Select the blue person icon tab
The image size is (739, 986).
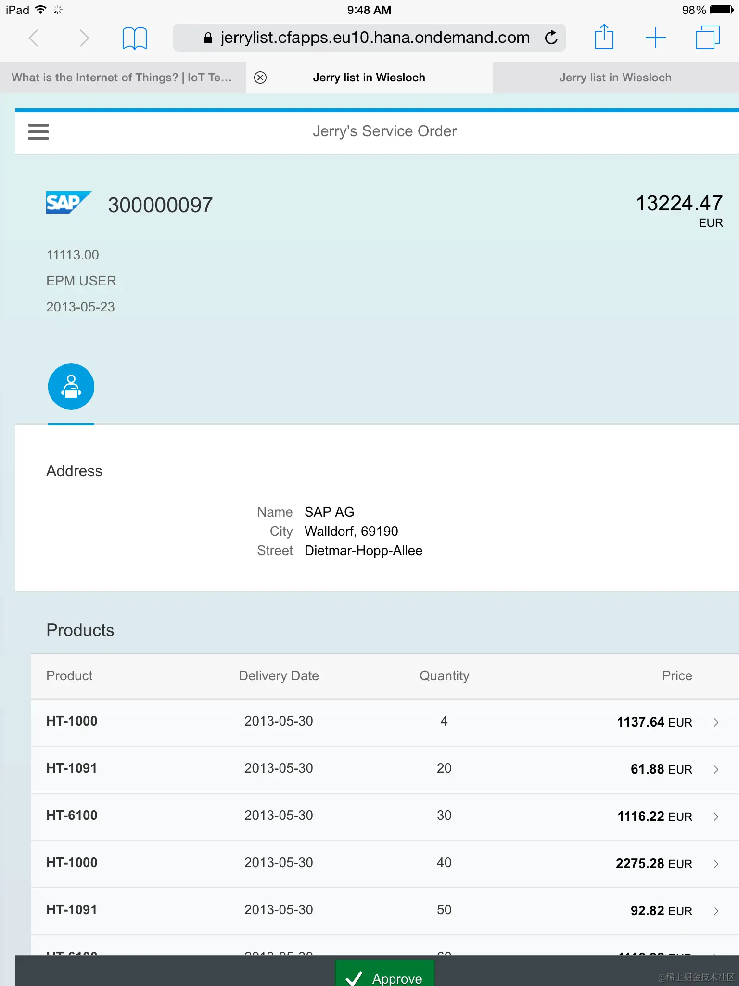pyautogui.click(x=71, y=387)
